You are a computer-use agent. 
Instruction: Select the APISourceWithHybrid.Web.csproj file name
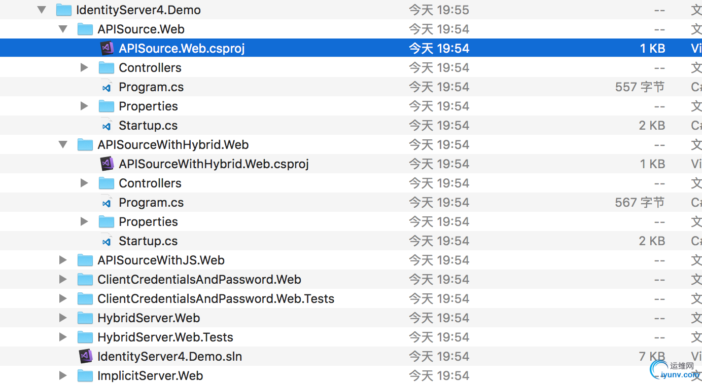coord(214,164)
